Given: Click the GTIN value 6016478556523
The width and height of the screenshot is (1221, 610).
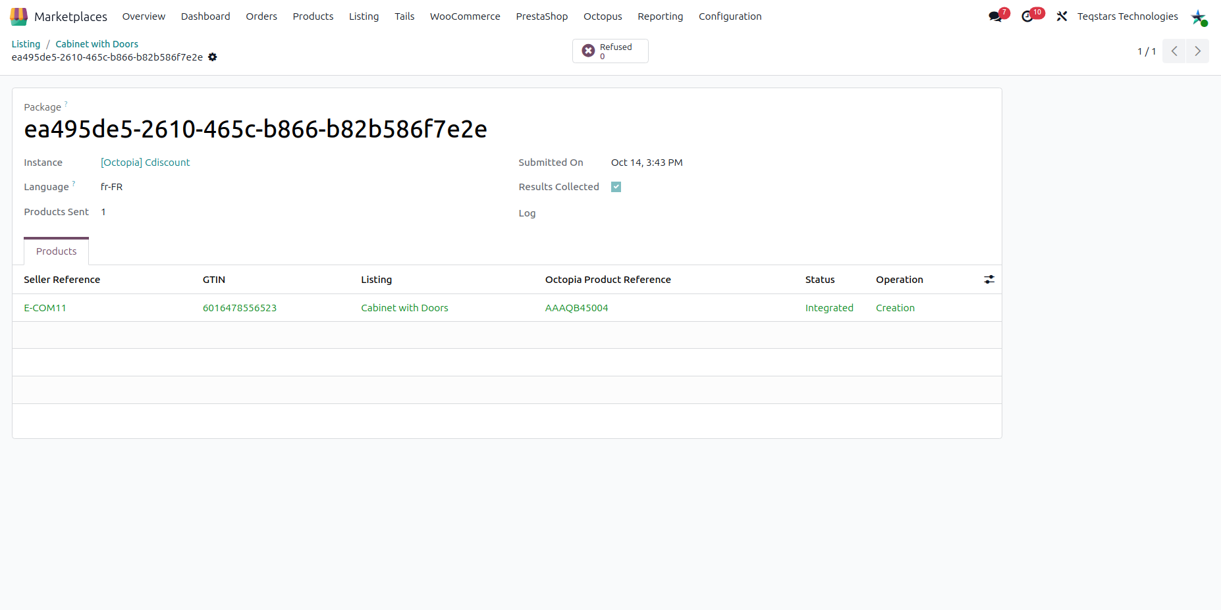Looking at the screenshot, I should point(240,308).
